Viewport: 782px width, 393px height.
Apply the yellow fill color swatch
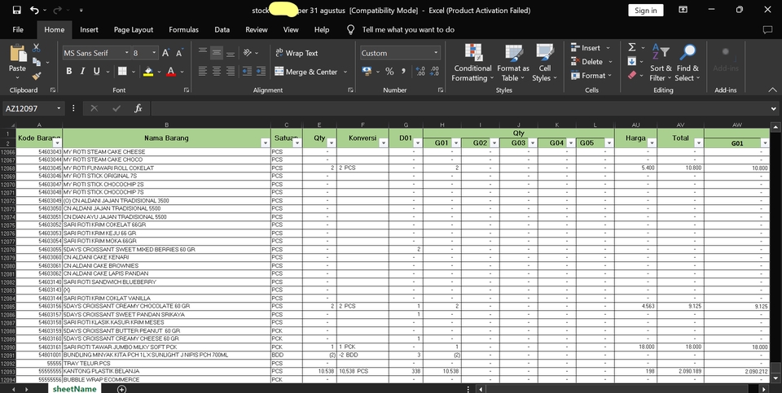pos(148,72)
